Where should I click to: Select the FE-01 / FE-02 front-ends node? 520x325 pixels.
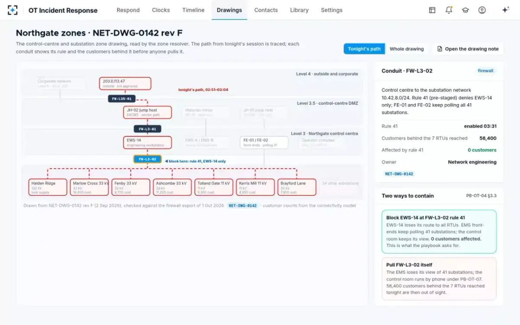coord(264,143)
